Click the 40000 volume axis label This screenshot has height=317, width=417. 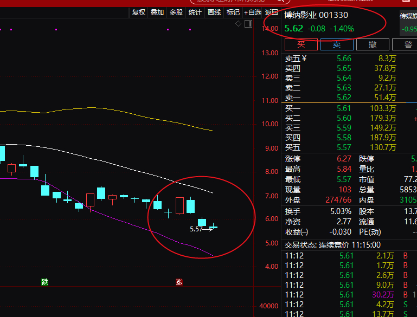coord(268,306)
